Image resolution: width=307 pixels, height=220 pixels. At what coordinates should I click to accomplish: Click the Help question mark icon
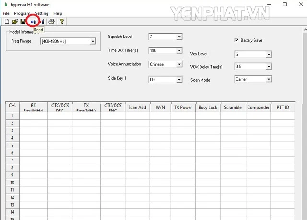[x=61, y=22]
